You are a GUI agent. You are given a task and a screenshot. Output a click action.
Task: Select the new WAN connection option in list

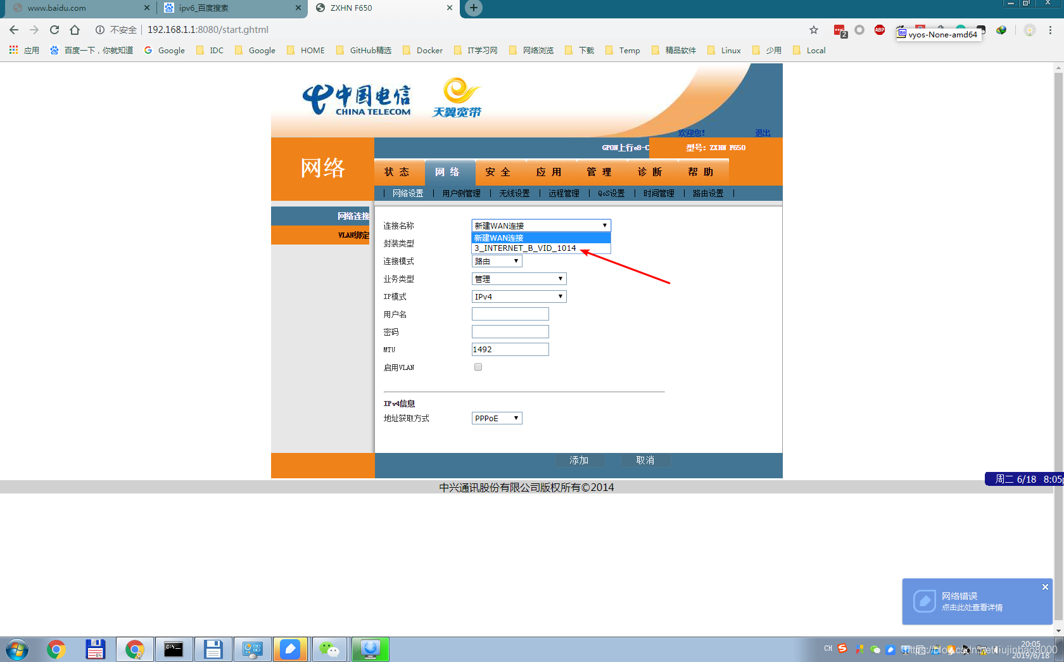(541, 238)
